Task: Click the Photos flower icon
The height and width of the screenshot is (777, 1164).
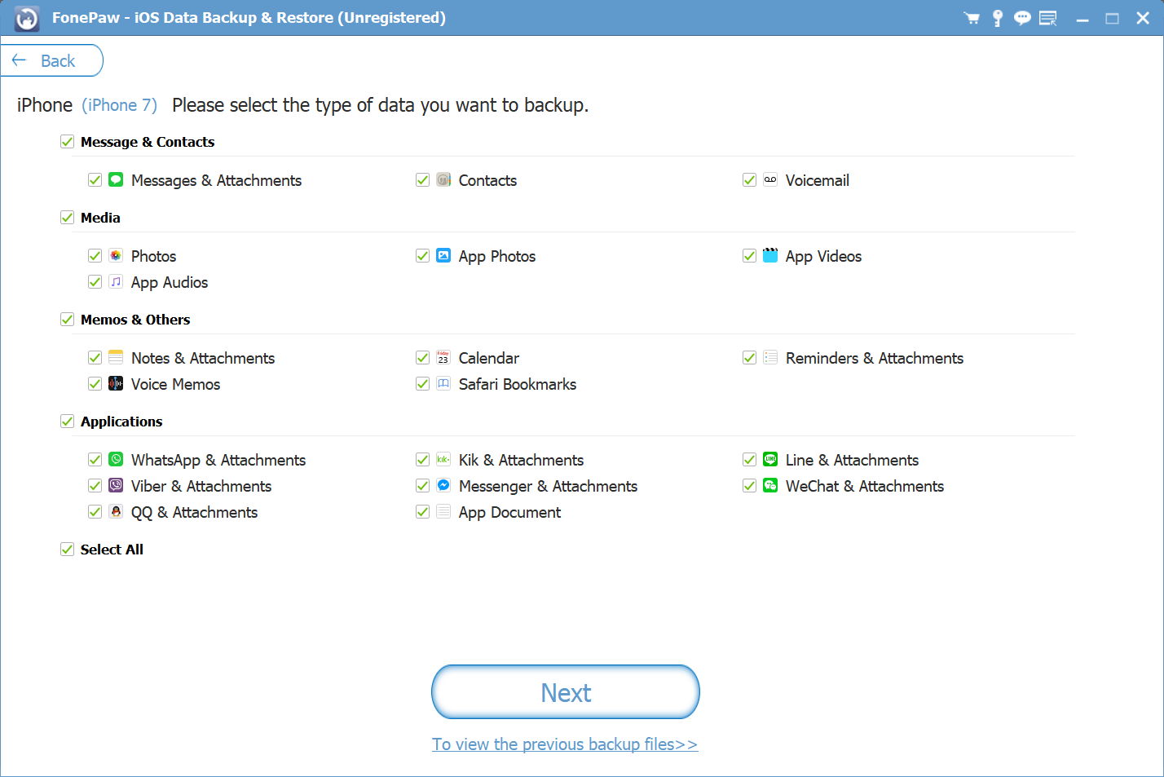Action: [x=116, y=255]
